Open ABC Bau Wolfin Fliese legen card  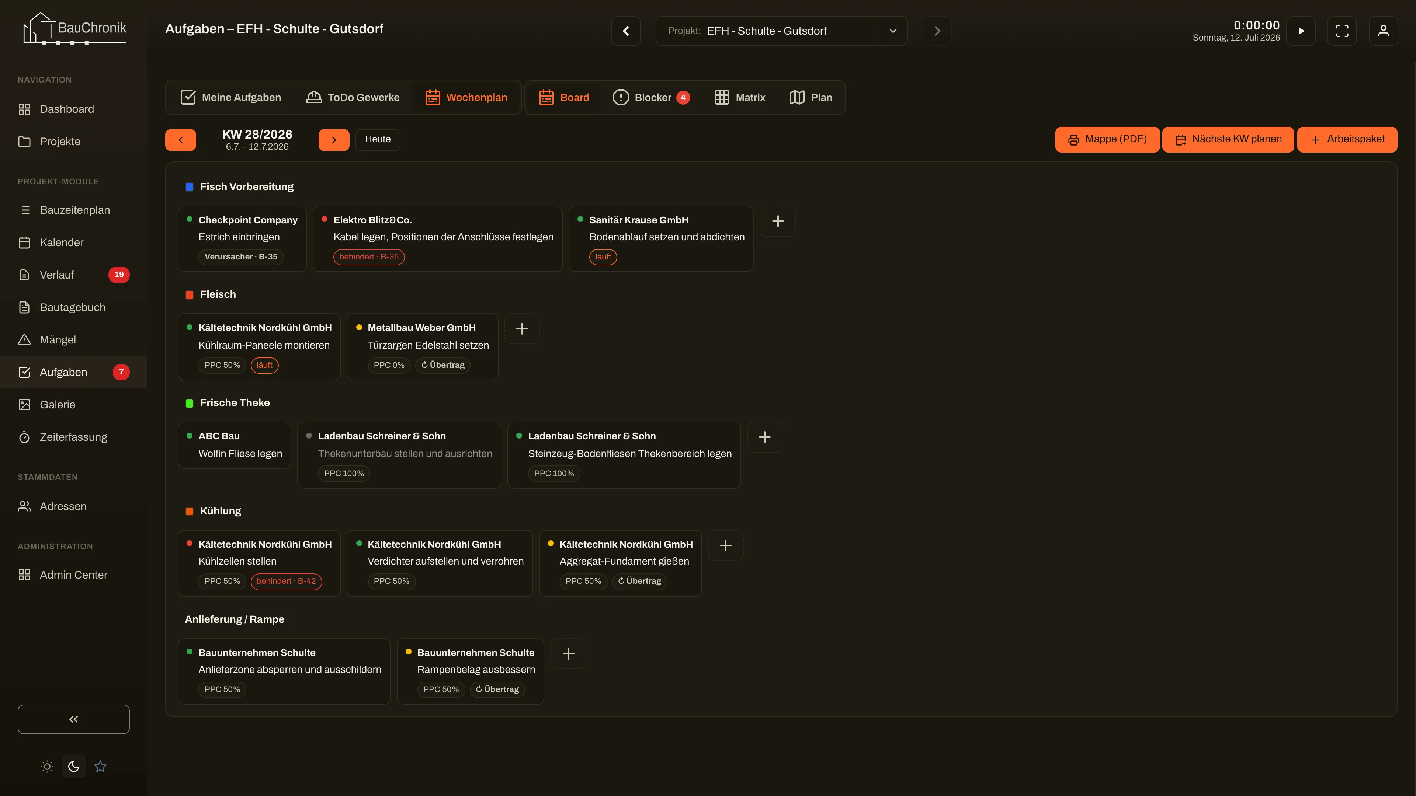pyautogui.click(x=234, y=444)
